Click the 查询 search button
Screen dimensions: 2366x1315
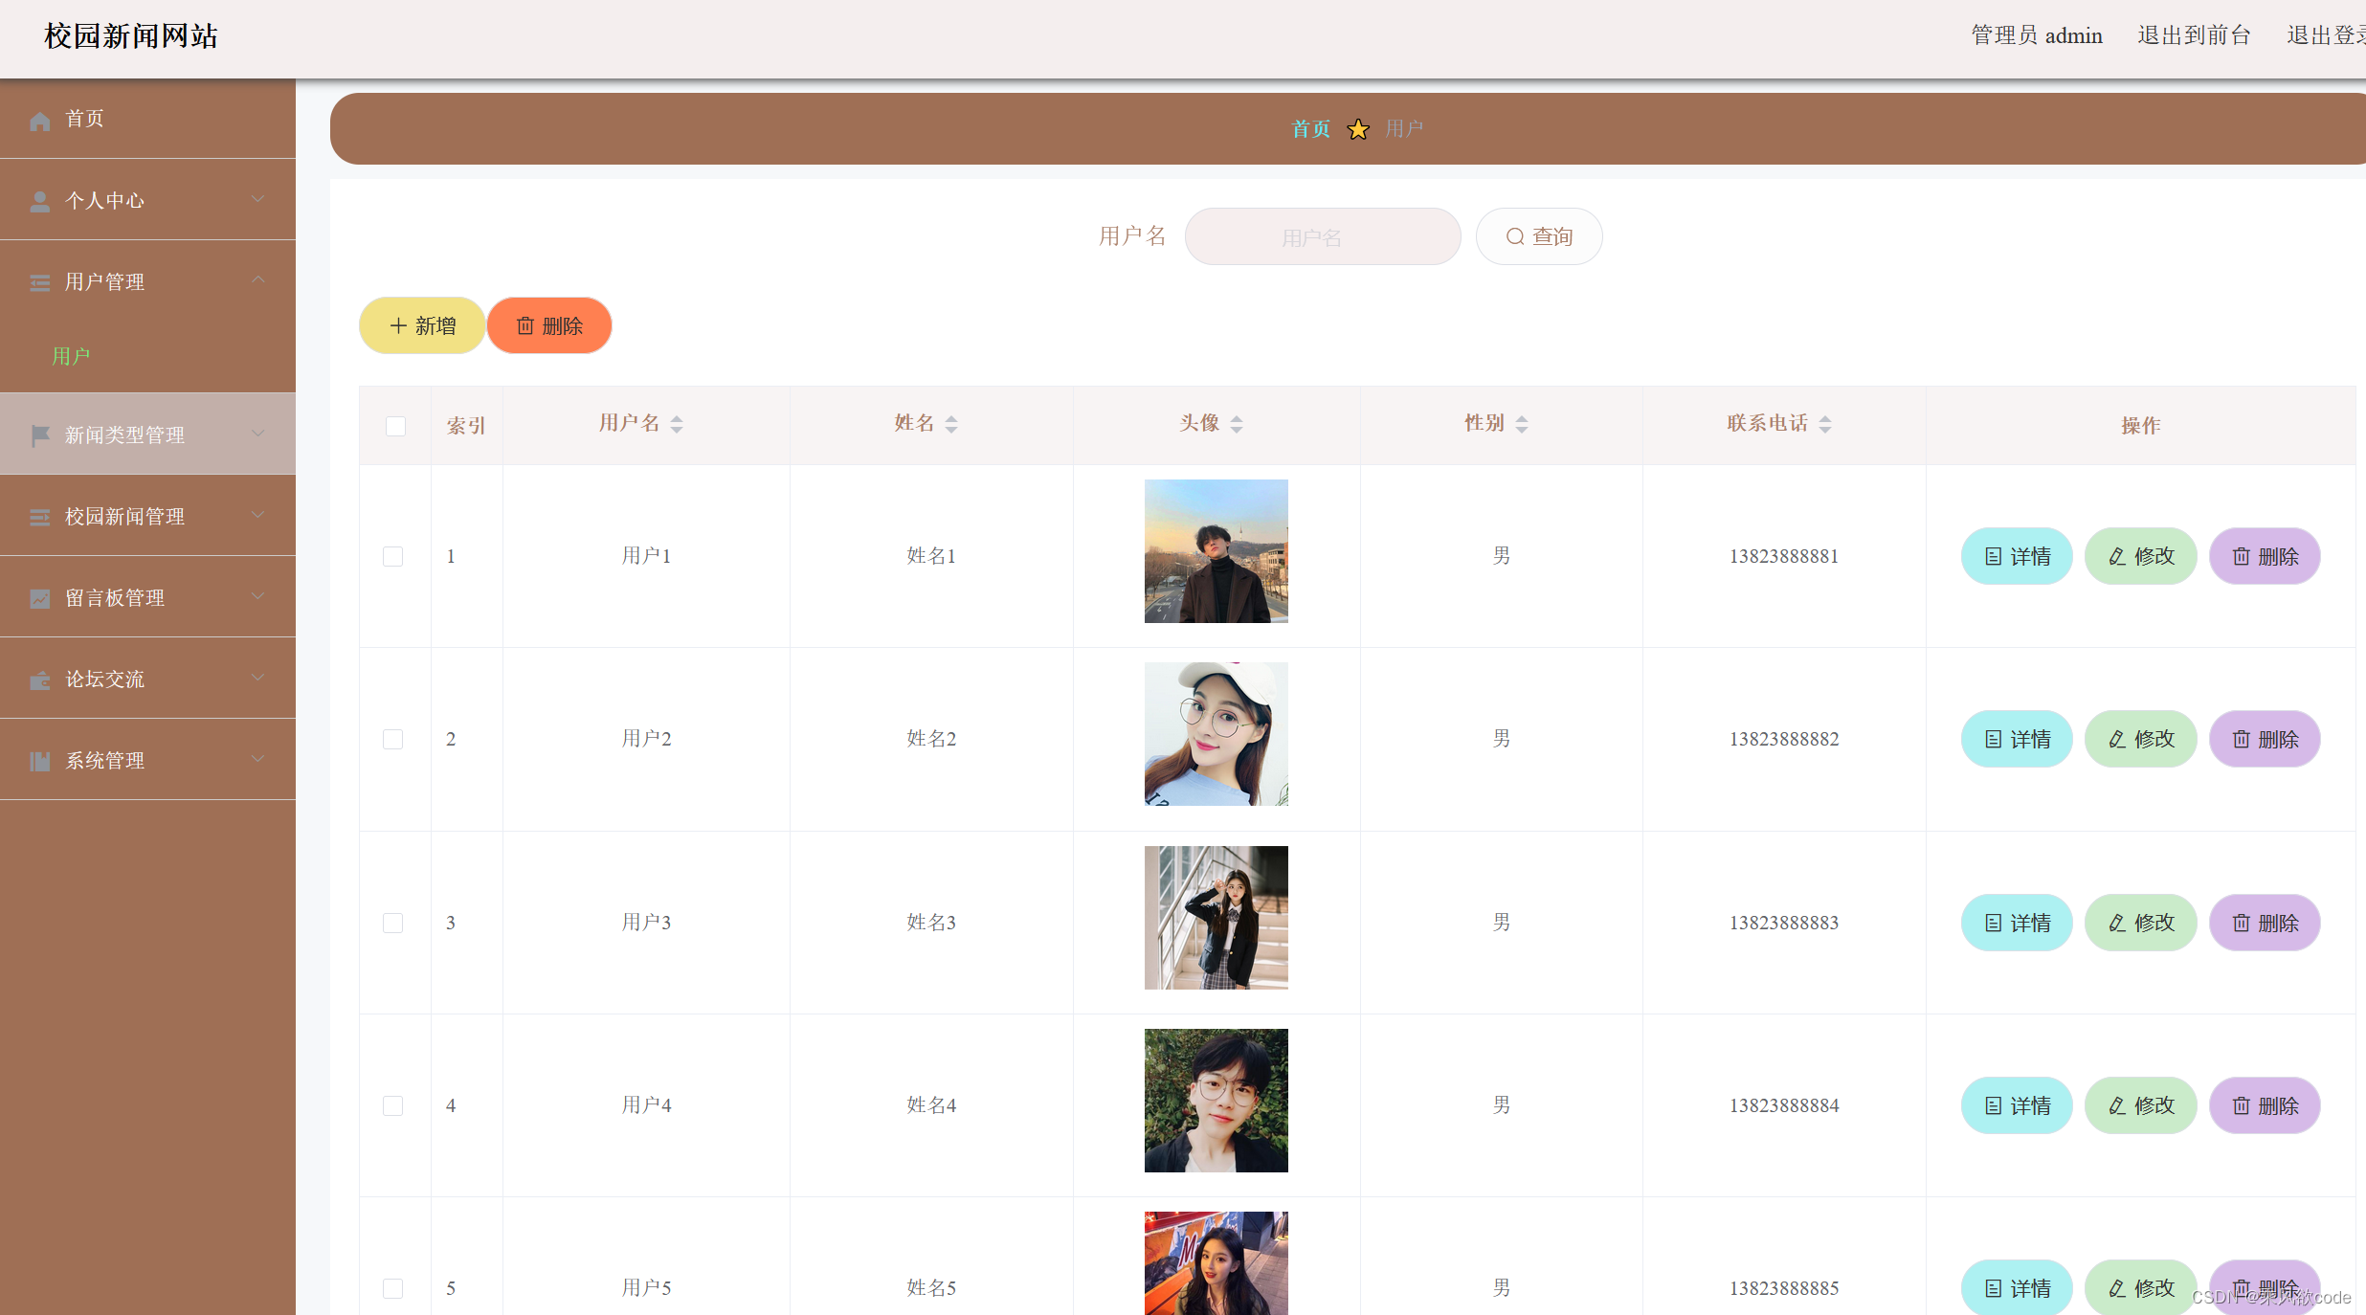[x=1538, y=236]
